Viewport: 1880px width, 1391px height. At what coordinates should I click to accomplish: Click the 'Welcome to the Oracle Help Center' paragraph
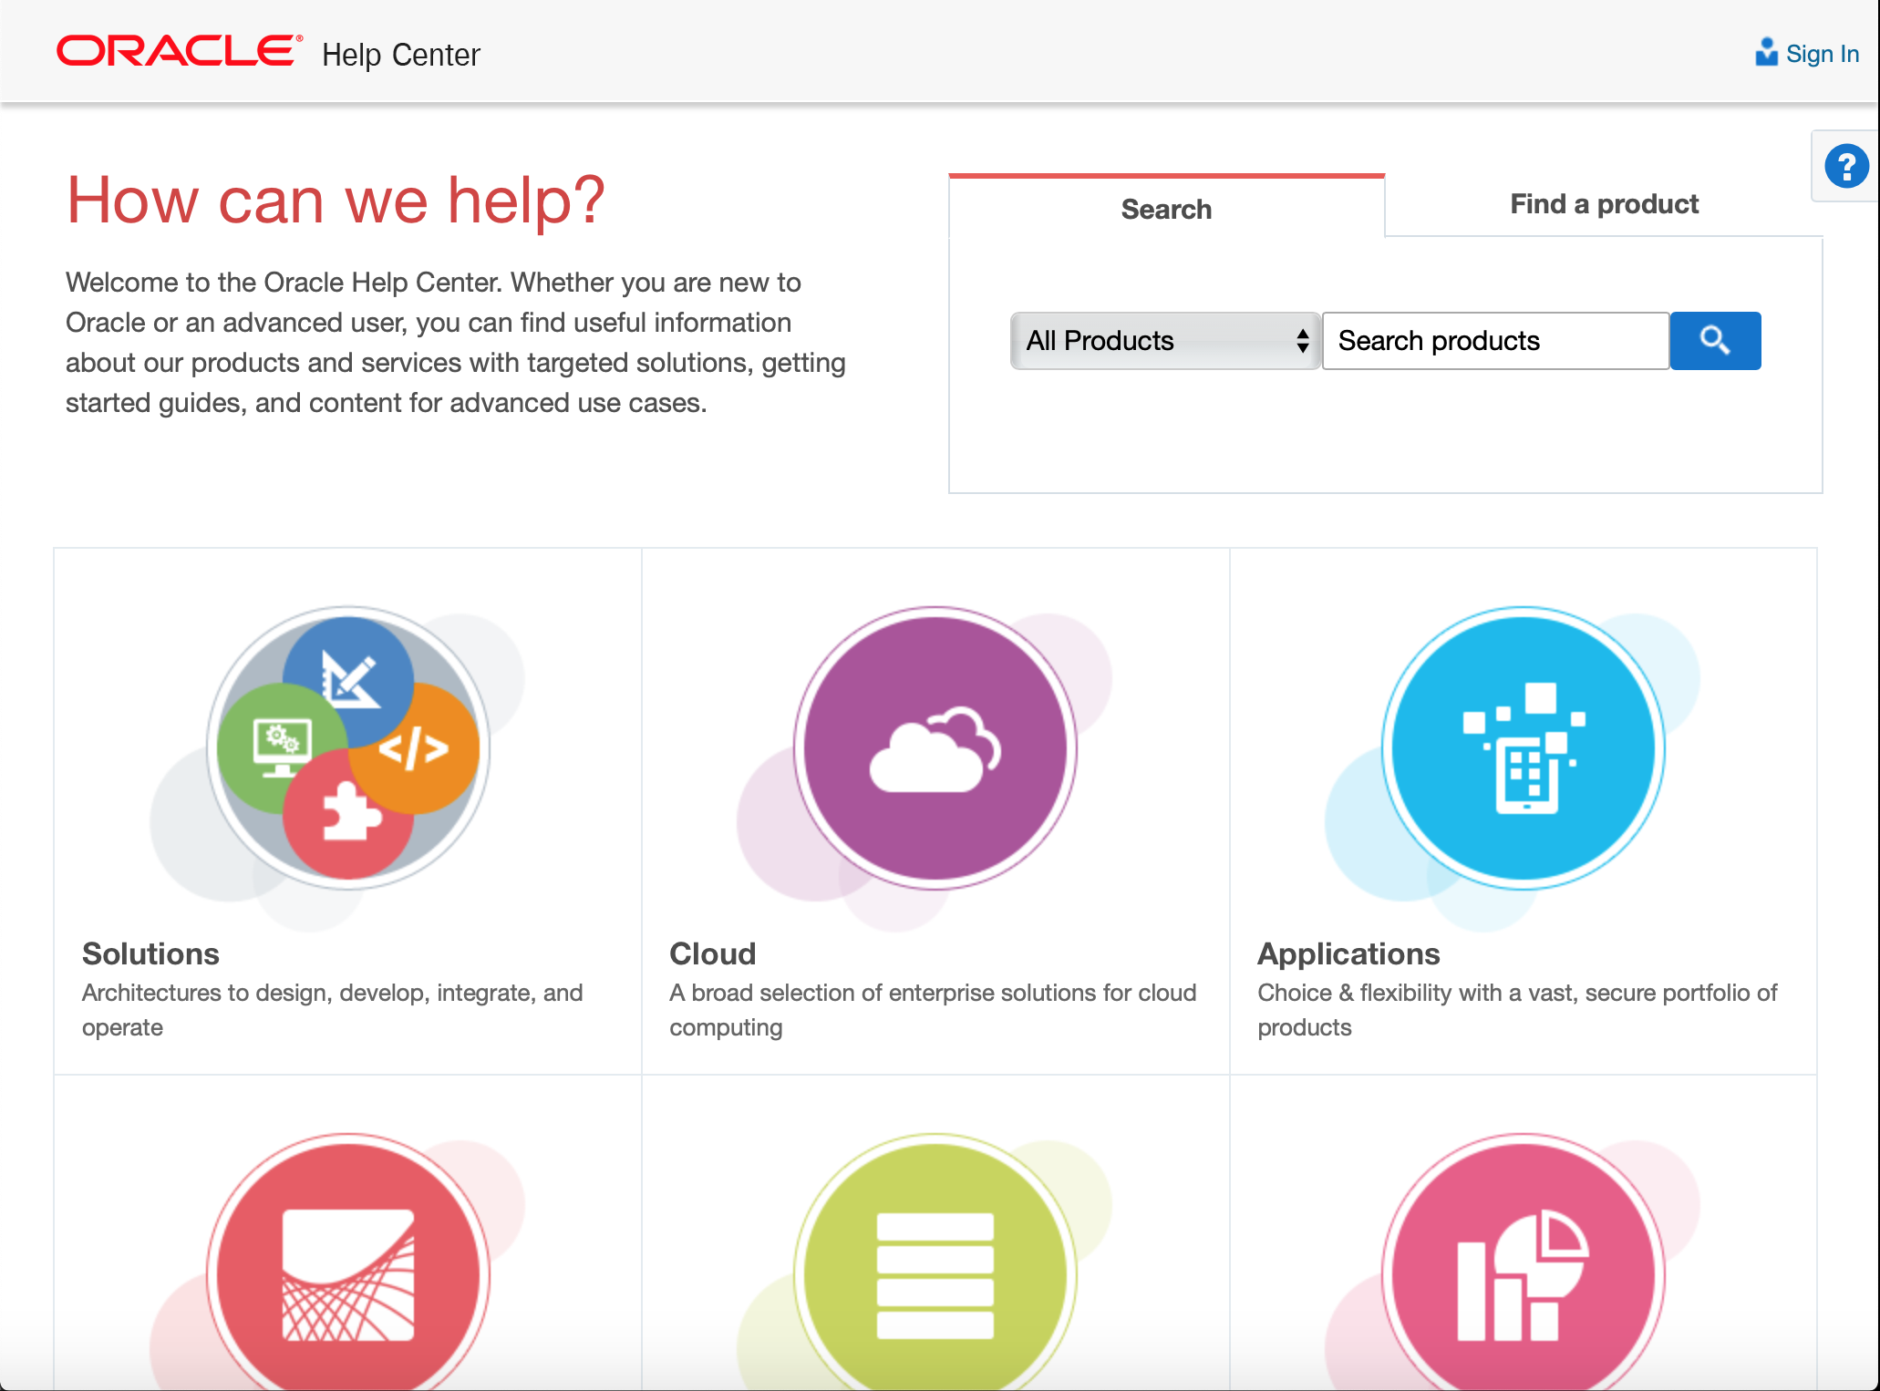point(456,342)
